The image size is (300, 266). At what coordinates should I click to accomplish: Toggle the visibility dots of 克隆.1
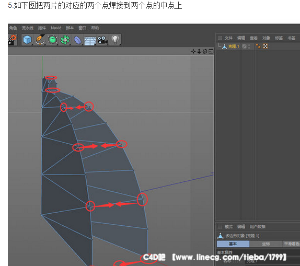(x=249, y=47)
